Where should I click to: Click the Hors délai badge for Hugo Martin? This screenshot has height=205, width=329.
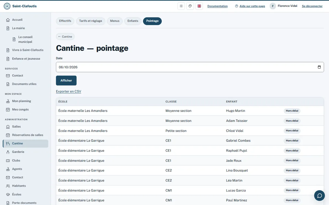coord(292,111)
